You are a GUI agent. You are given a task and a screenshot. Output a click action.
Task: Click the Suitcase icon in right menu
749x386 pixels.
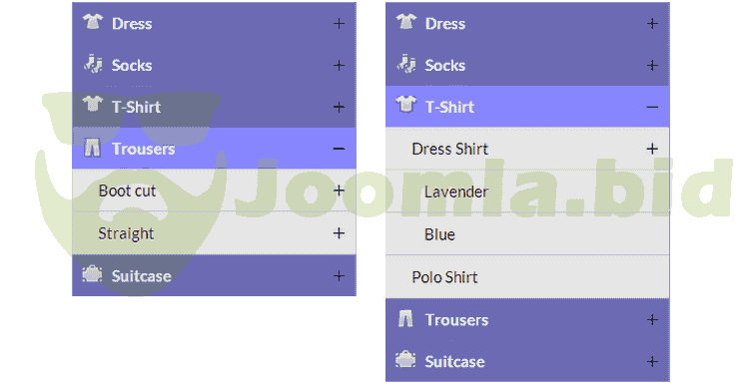click(x=405, y=360)
